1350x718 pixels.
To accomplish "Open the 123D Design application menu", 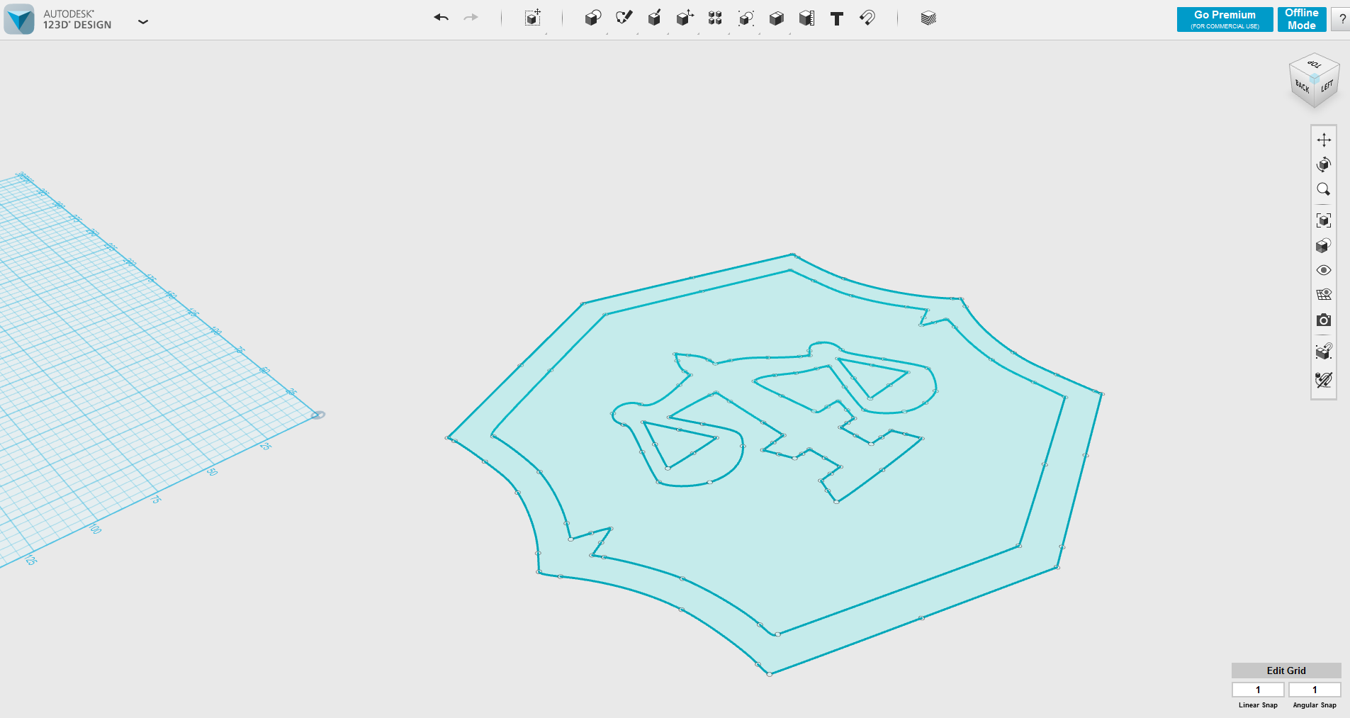I will point(143,22).
